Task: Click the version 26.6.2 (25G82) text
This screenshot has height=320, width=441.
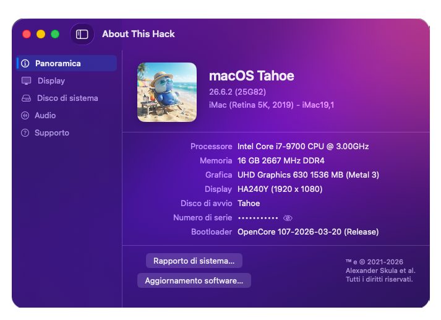Action: (238, 92)
